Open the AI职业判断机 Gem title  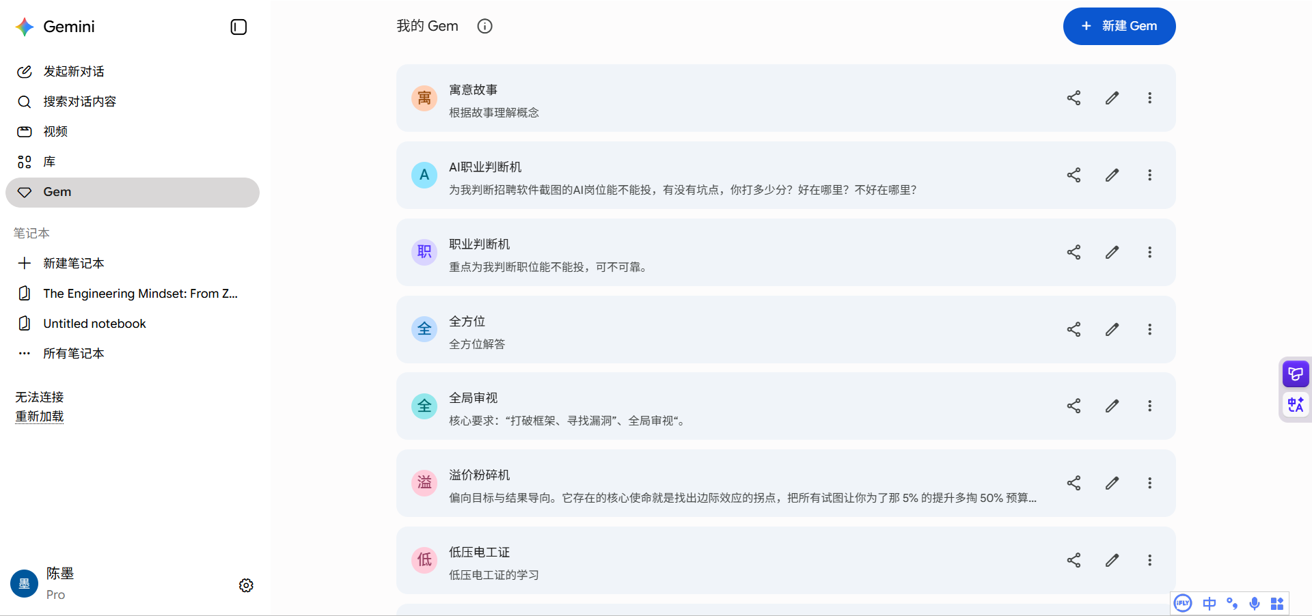pyautogui.click(x=485, y=167)
